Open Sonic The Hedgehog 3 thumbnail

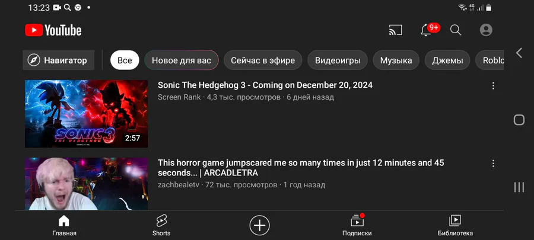point(86,114)
